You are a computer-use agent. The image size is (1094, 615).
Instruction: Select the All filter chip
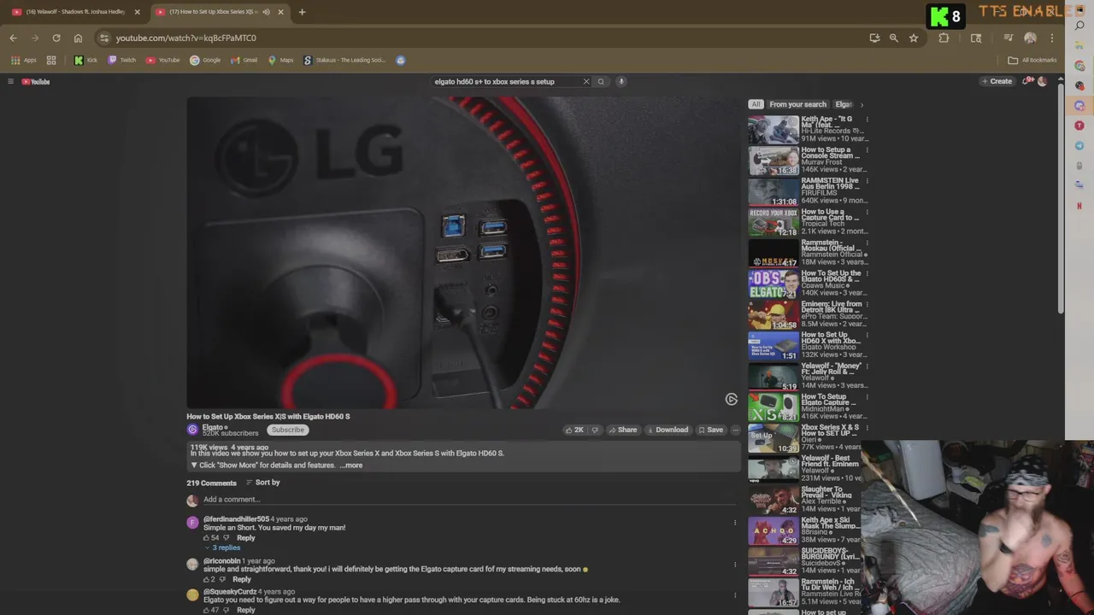(x=756, y=104)
